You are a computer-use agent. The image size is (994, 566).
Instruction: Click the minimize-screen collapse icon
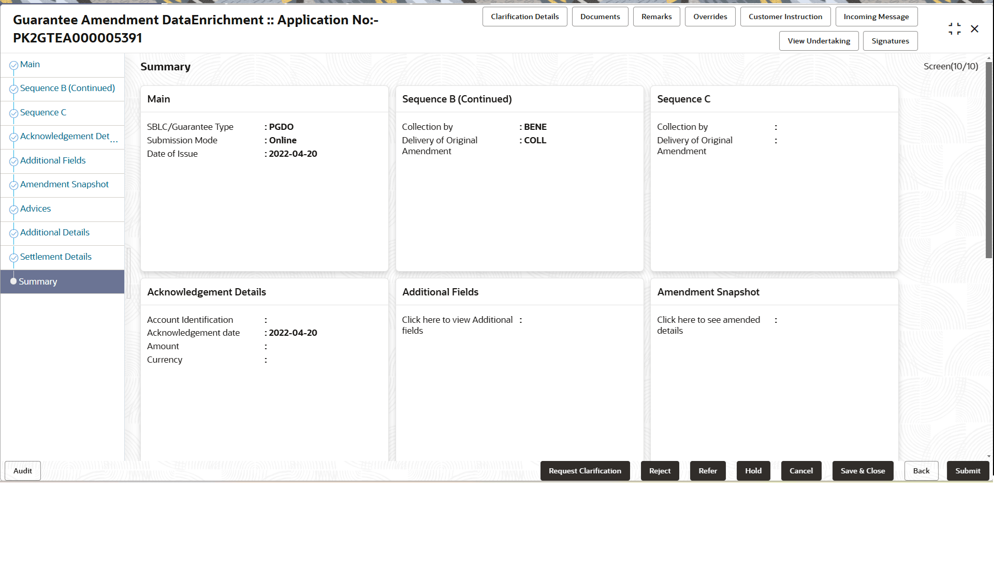tap(954, 29)
